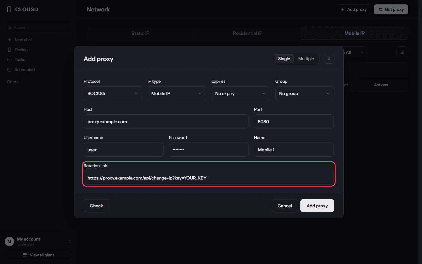
Task: Switch to the Static IP tab
Action: pyautogui.click(x=140, y=33)
